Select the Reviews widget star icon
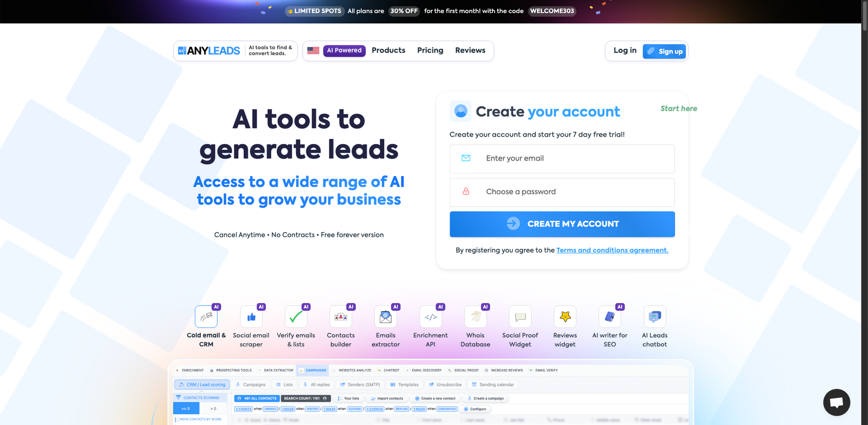 click(x=565, y=317)
